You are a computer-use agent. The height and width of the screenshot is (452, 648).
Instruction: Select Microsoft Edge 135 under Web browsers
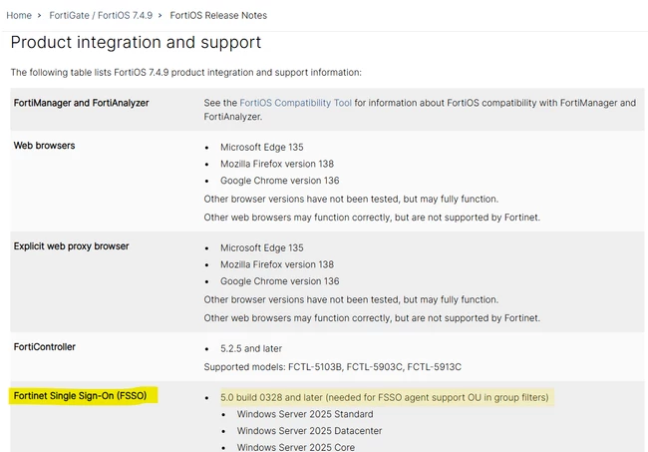[261, 148]
